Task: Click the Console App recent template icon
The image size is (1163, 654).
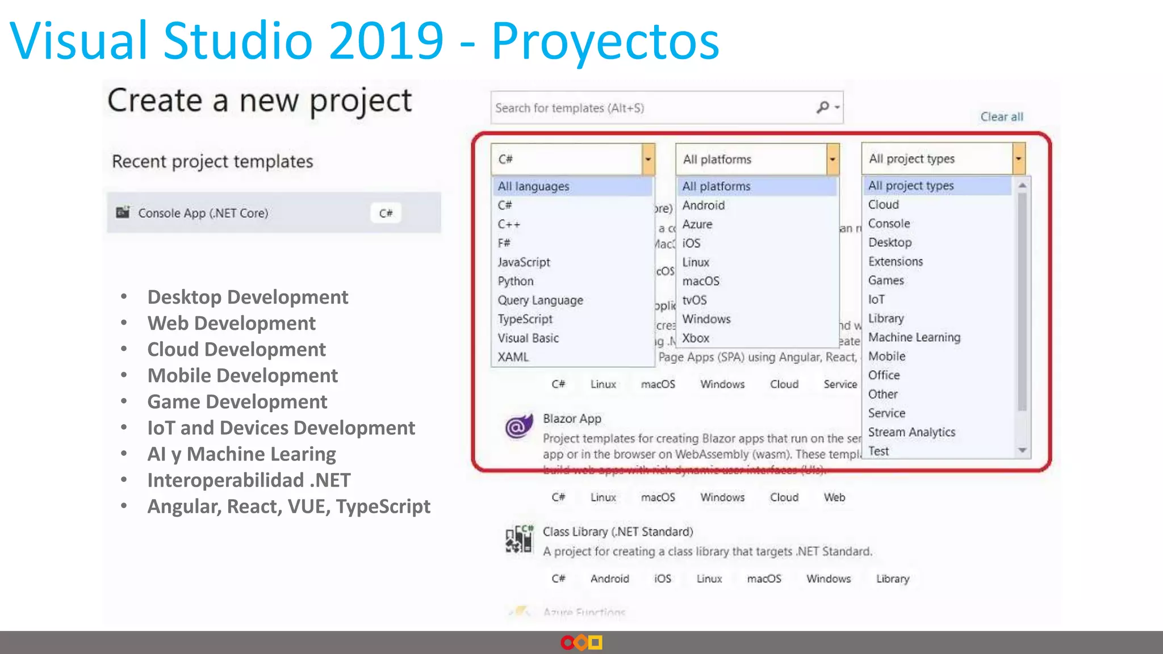Action: coord(123,212)
